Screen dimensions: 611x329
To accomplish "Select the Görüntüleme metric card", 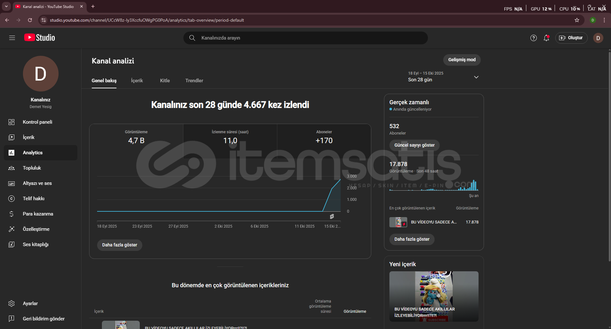I will [136, 141].
